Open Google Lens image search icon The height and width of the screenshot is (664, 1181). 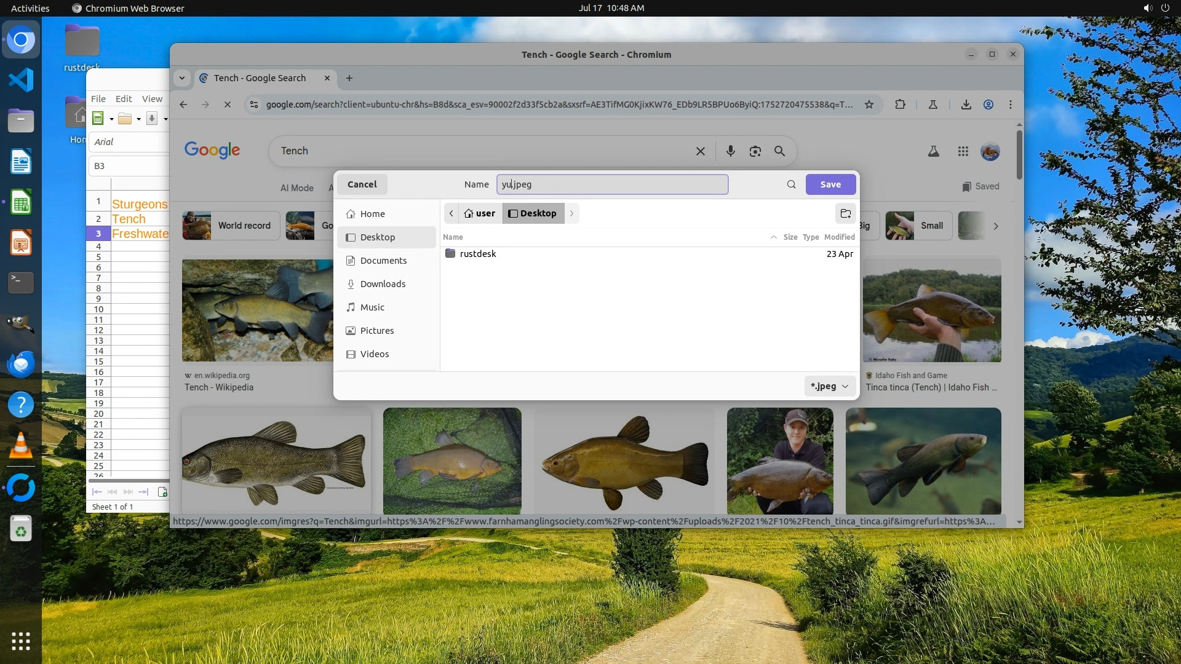coord(755,151)
